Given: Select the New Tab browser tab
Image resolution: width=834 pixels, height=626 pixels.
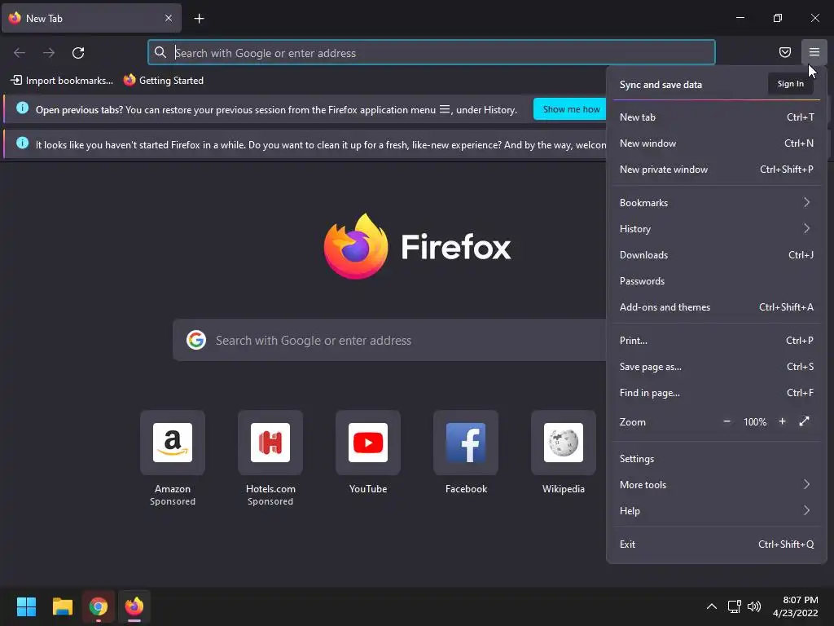Looking at the screenshot, I should point(91,18).
